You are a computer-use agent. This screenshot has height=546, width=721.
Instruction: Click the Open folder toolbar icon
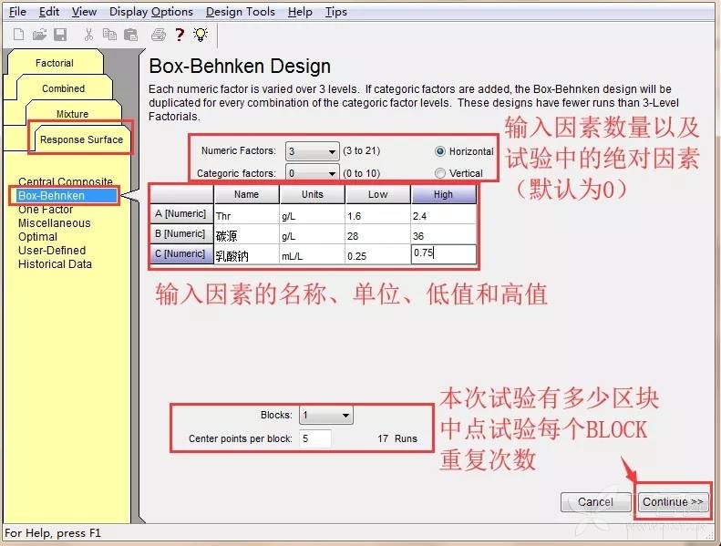(x=39, y=35)
